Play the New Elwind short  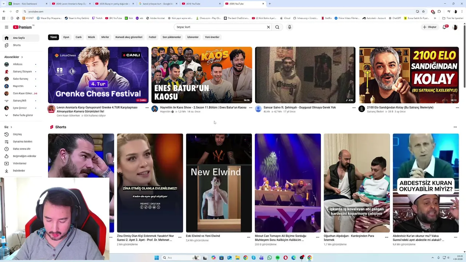click(x=219, y=183)
